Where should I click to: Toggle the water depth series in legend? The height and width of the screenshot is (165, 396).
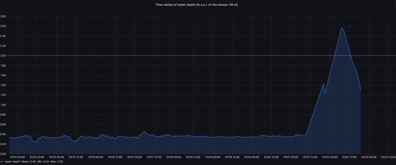click(x=13, y=162)
